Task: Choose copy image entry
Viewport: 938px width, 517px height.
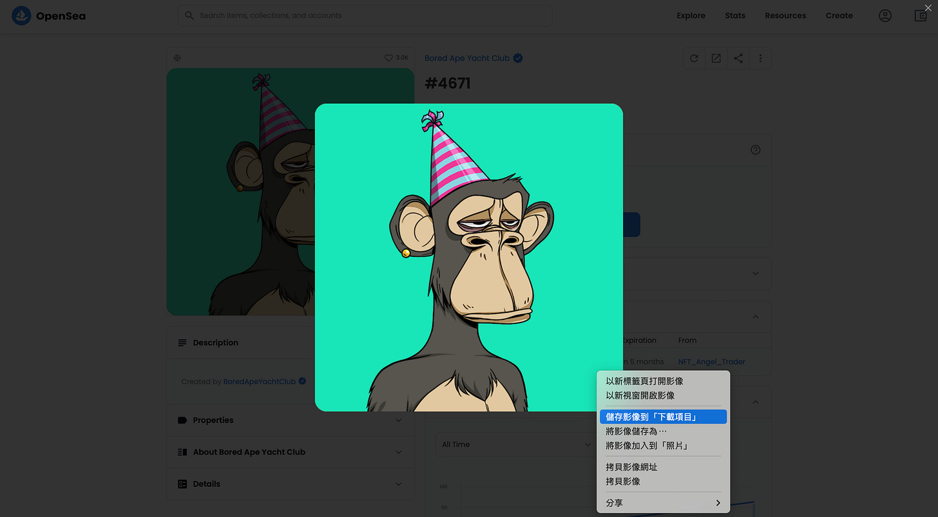Action: (663, 482)
